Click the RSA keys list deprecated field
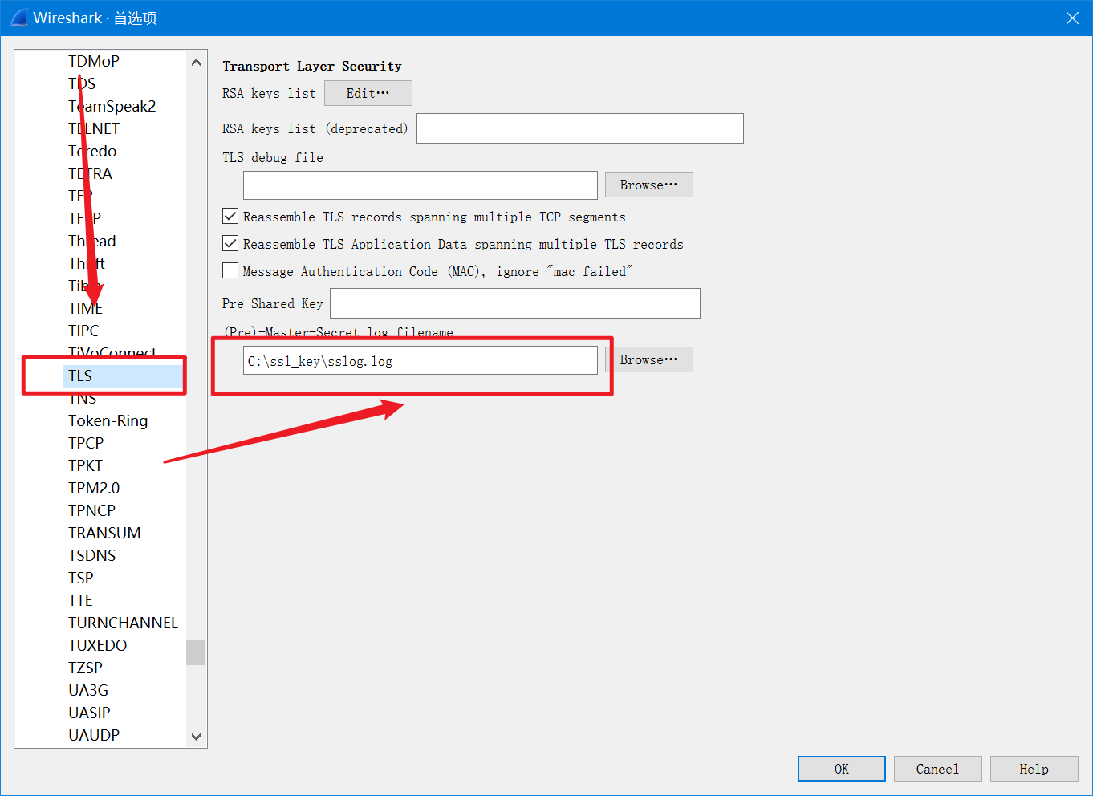The height and width of the screenshot is (796, 1093). click(x=580, y=128)
